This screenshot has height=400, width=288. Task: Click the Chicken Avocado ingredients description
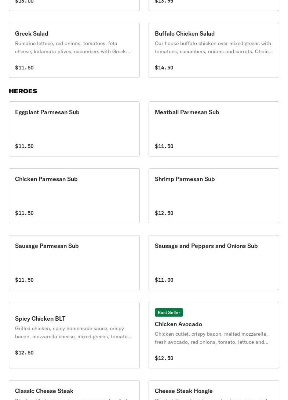pos(212,338)
